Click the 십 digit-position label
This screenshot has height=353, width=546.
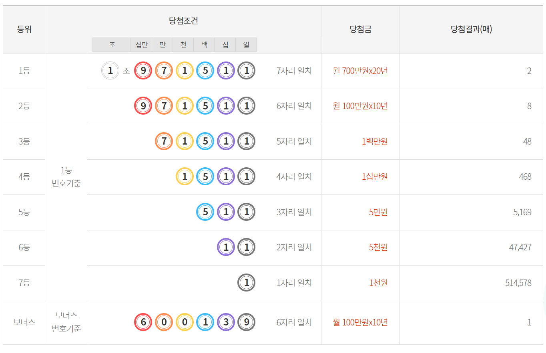(x=225, y=45)
